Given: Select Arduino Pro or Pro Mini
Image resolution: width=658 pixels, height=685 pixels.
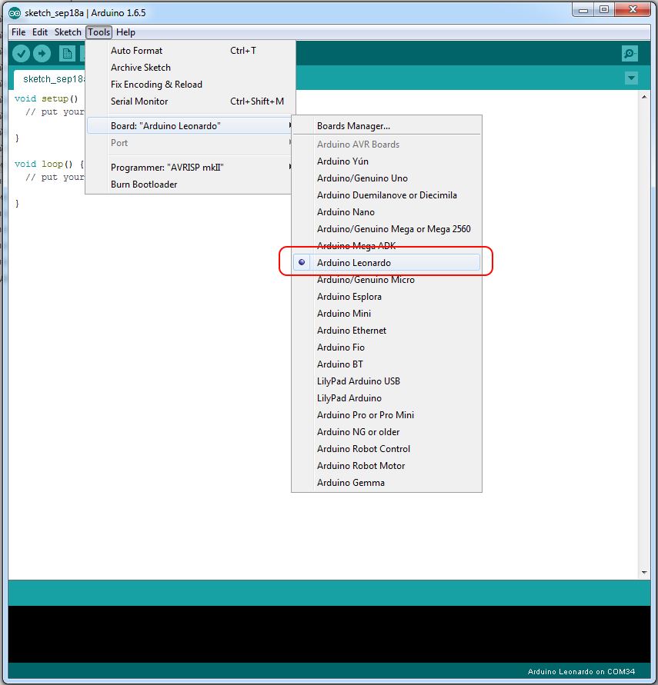Looking at the screenshot, I should pos(386,415).
